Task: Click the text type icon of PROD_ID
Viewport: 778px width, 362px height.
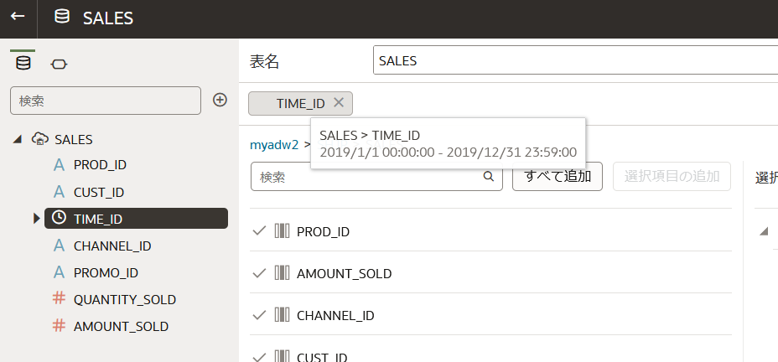Action: (x=59, y=164)
